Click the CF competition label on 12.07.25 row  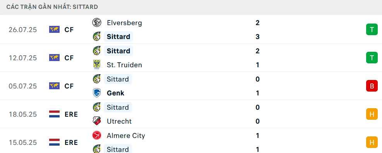[x=69, y=58]
